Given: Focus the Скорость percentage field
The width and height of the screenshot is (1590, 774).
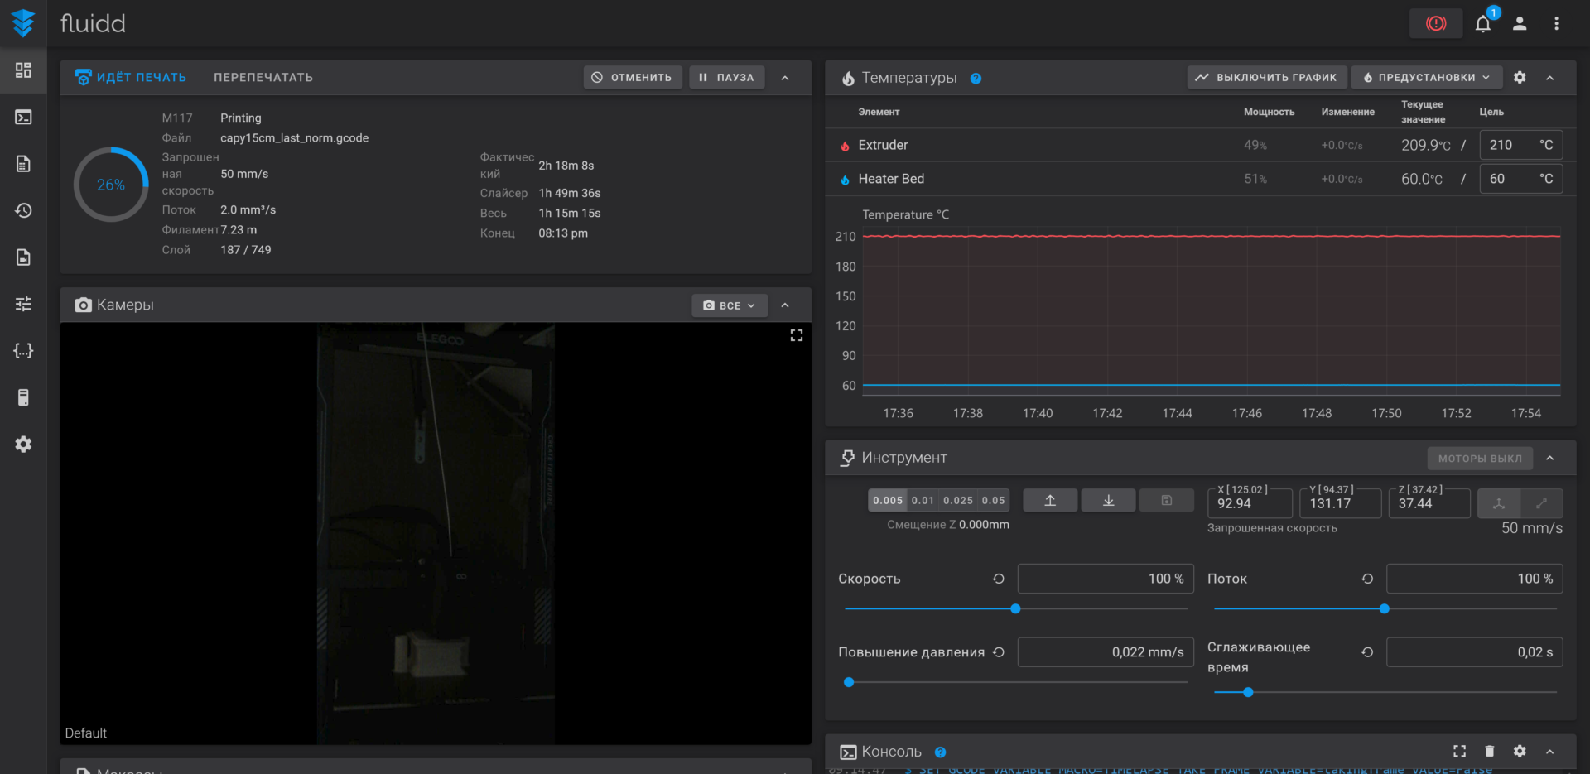Looking at the screenshot, I should point(1106,579).
